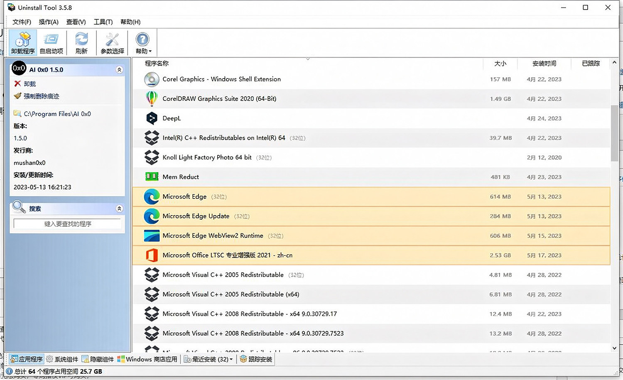Select the Microsoft Office LTSC 2021 icon
The height and width of the screenshot is (380, 623).
point(152,255)
